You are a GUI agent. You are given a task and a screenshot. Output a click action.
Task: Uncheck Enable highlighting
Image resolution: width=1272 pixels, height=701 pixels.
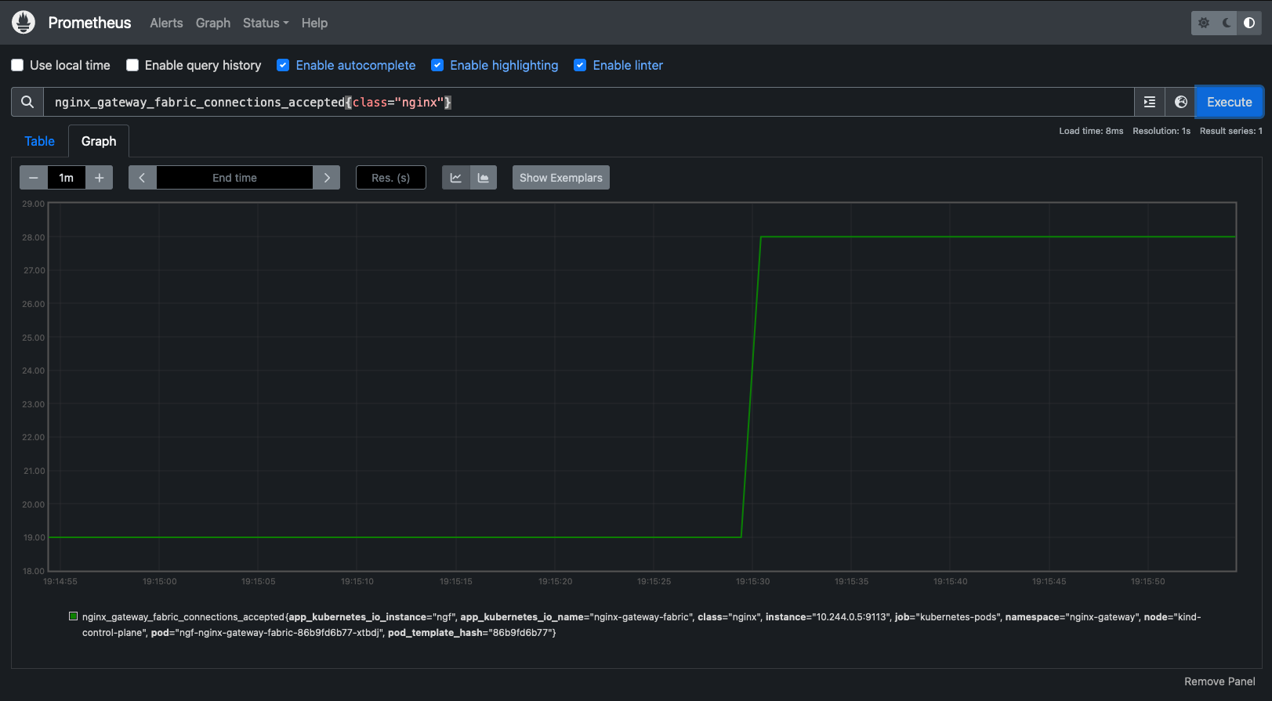coord(437,65)
